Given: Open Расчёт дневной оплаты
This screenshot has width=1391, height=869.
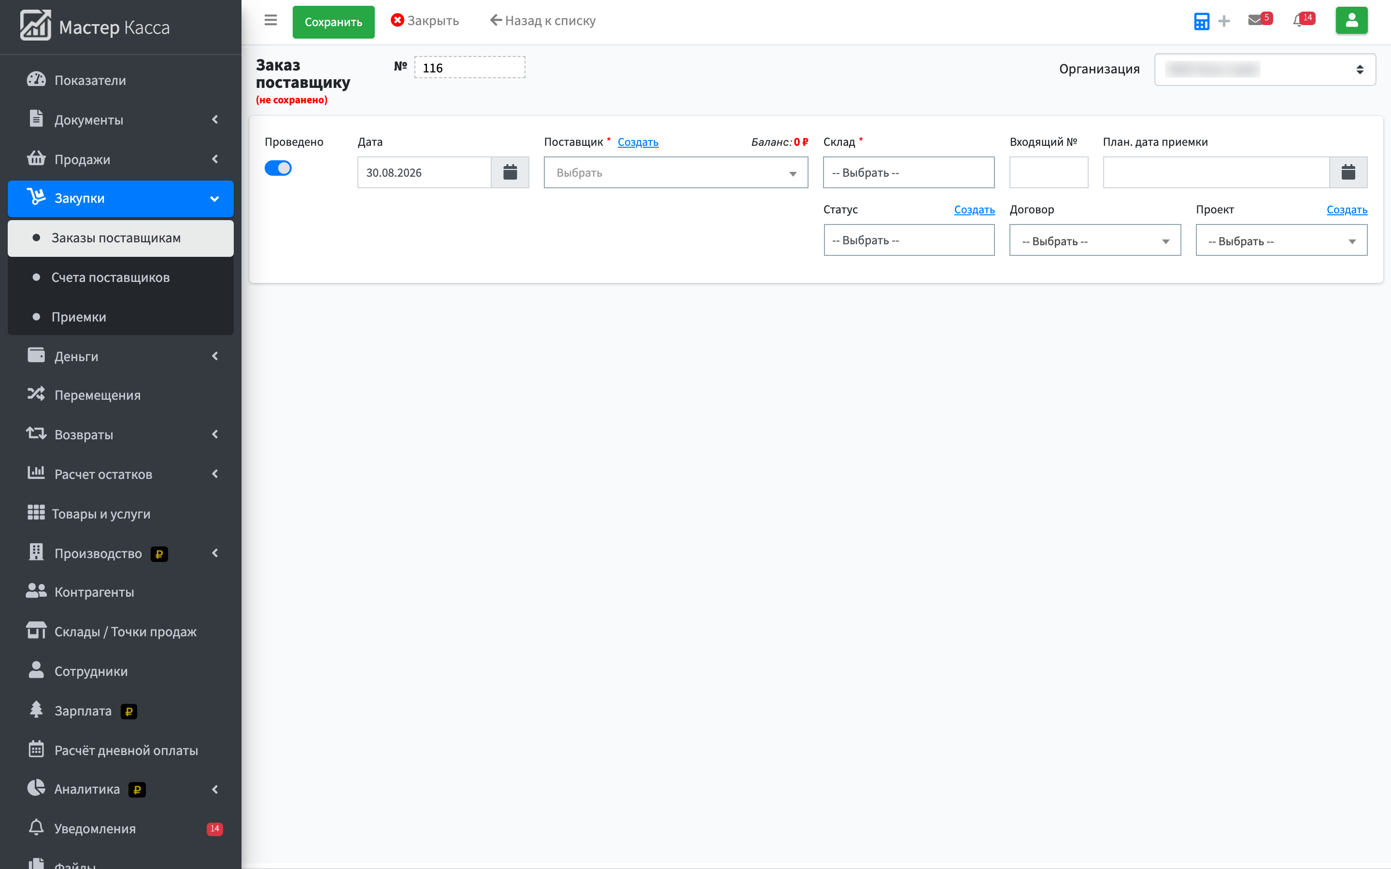Looking at the screenshot, I should [121, 751].
